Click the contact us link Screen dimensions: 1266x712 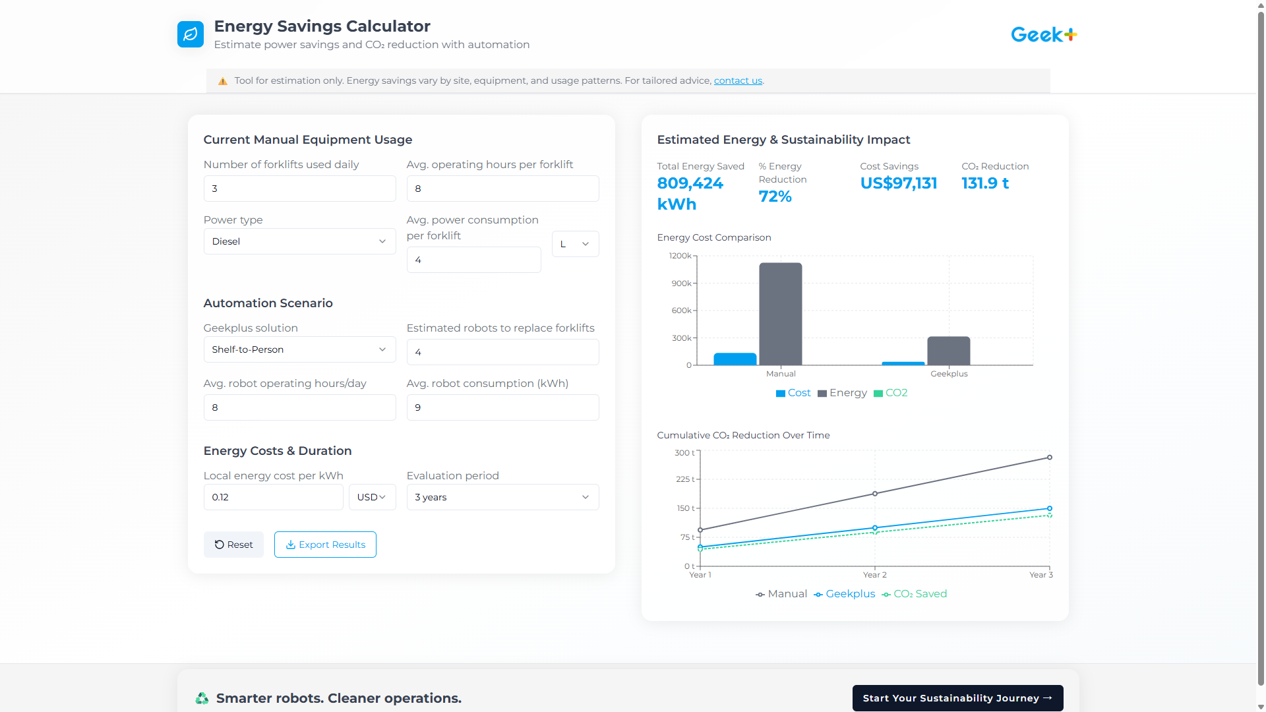737,80
